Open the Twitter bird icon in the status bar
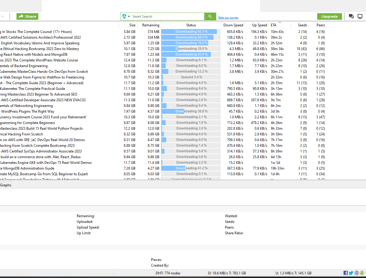This screenshot has height=278, width=366. coord(351,273)
